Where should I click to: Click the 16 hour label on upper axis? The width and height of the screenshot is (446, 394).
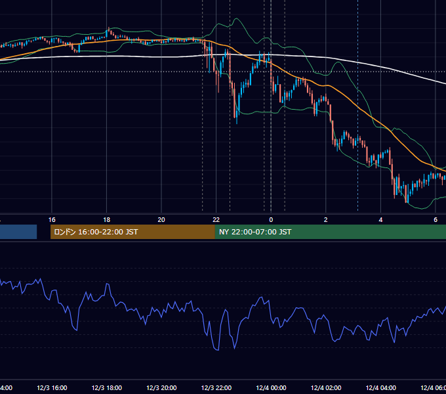tap(52, 220)
